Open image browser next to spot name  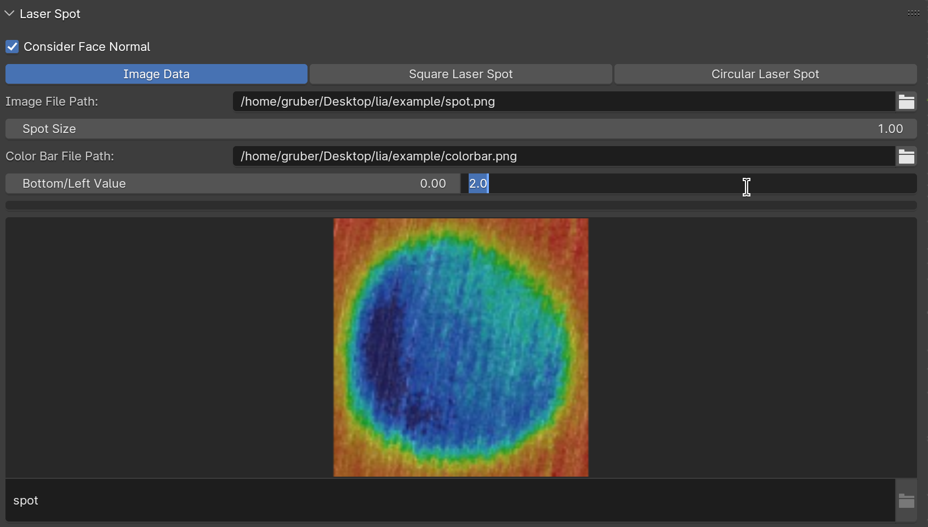pyautogui.click(x=907, y=500)
